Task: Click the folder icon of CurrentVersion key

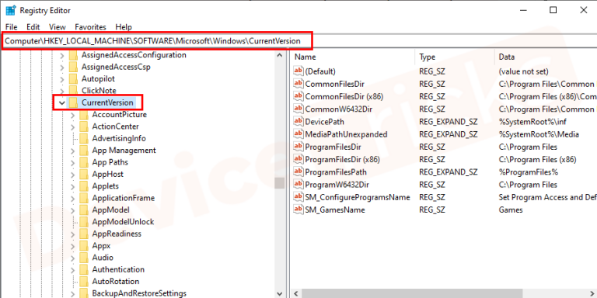Action: click(73, 102)
